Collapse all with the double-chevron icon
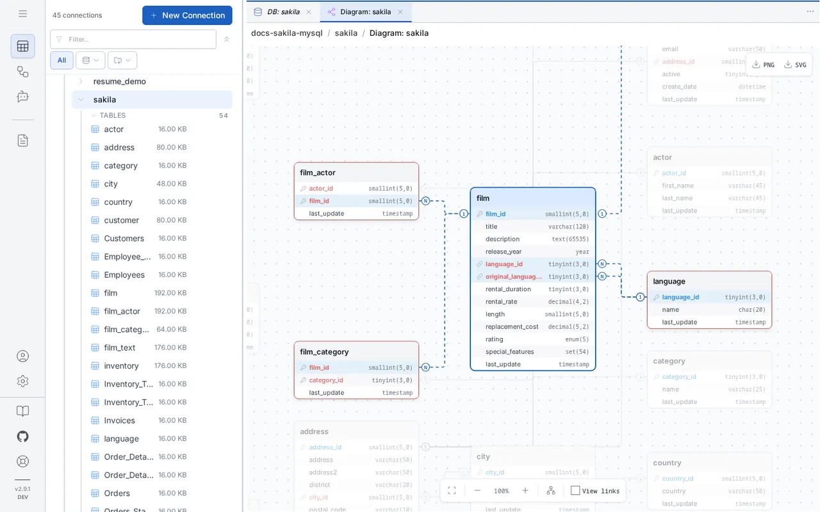This screenshot has width=820, height=512. point(226,40)
